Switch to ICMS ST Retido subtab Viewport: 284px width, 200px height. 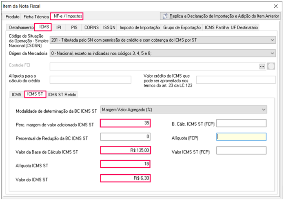tap(62, 95)
